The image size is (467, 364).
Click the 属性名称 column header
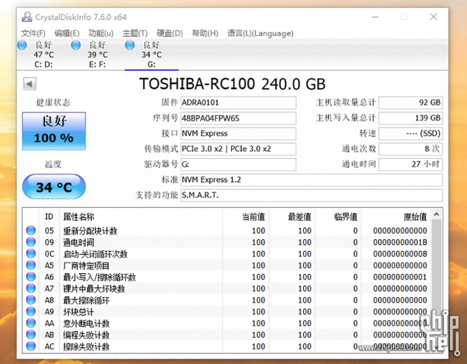click(141, 217)
